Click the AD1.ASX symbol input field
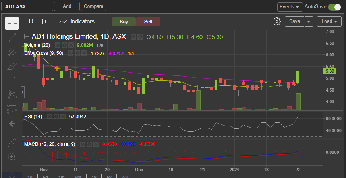This screenshot has height=178, width=346. 27,6
